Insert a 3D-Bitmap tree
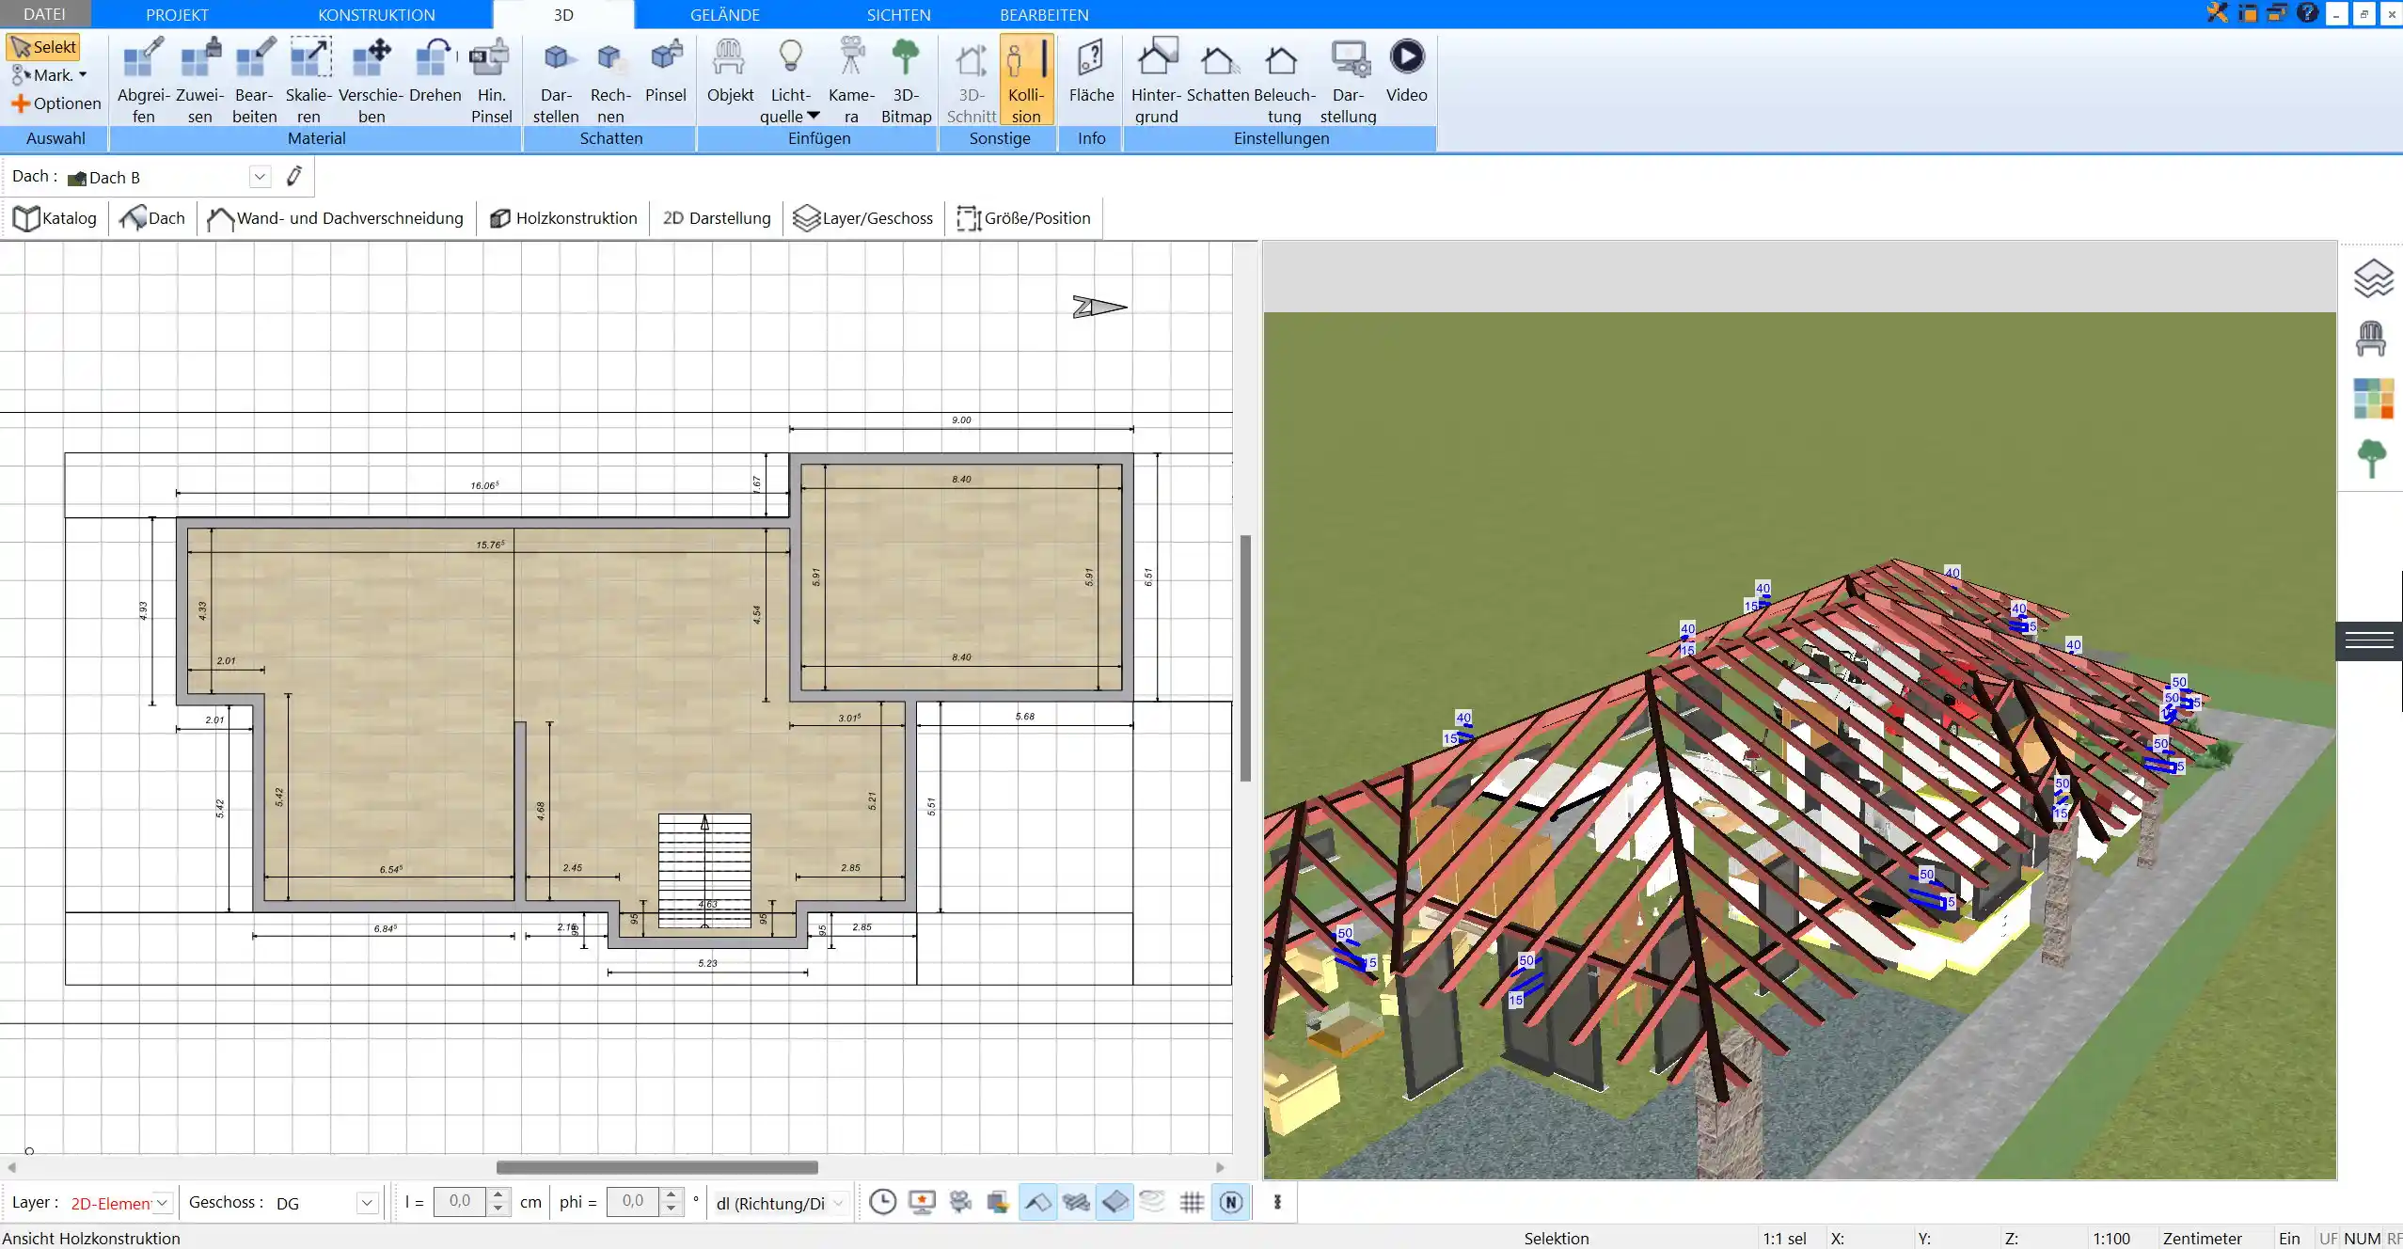Screen dimensions: 2403x1249 [906, 81]
